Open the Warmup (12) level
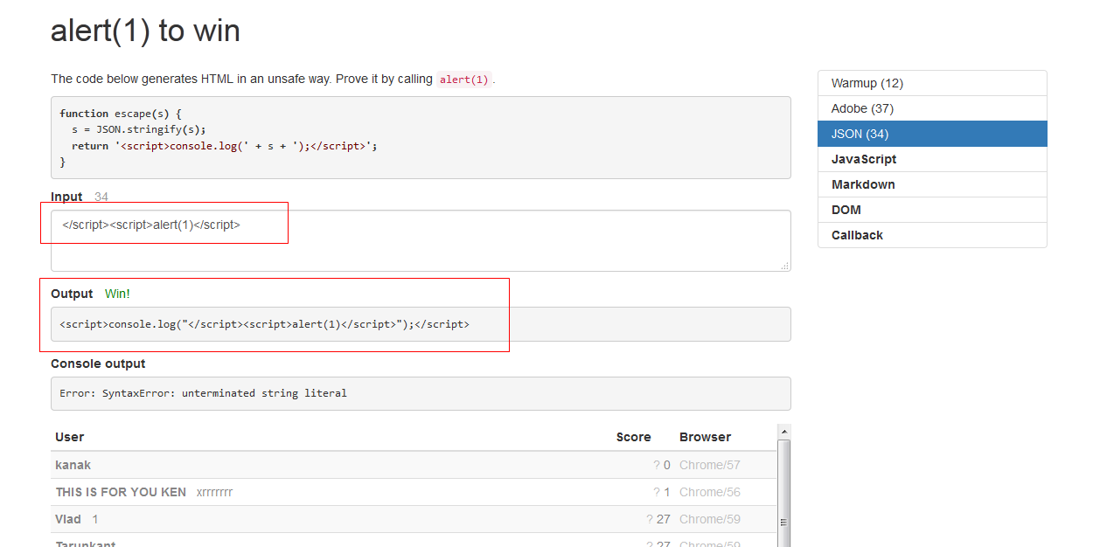 pos(932,83)
